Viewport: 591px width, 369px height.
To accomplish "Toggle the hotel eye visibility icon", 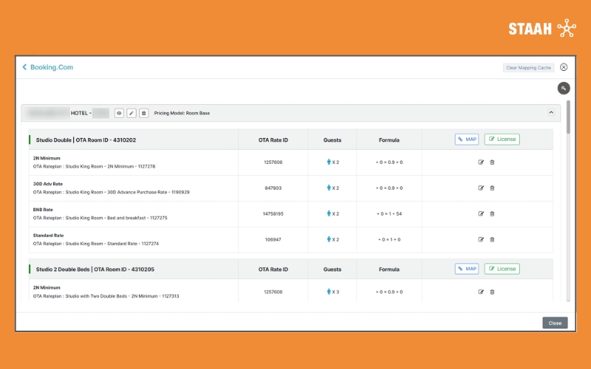I will pyautogui.click(x=118, y=113).
